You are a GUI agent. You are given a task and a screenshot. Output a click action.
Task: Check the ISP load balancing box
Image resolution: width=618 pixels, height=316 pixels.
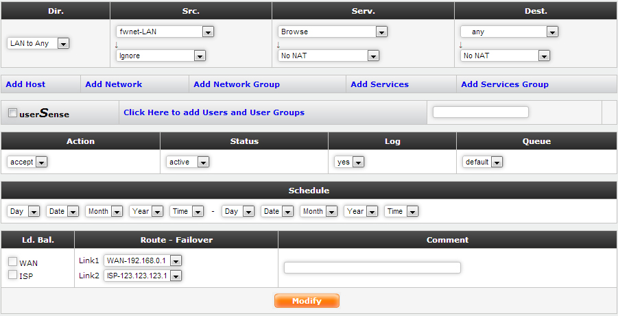click(12, 275)
